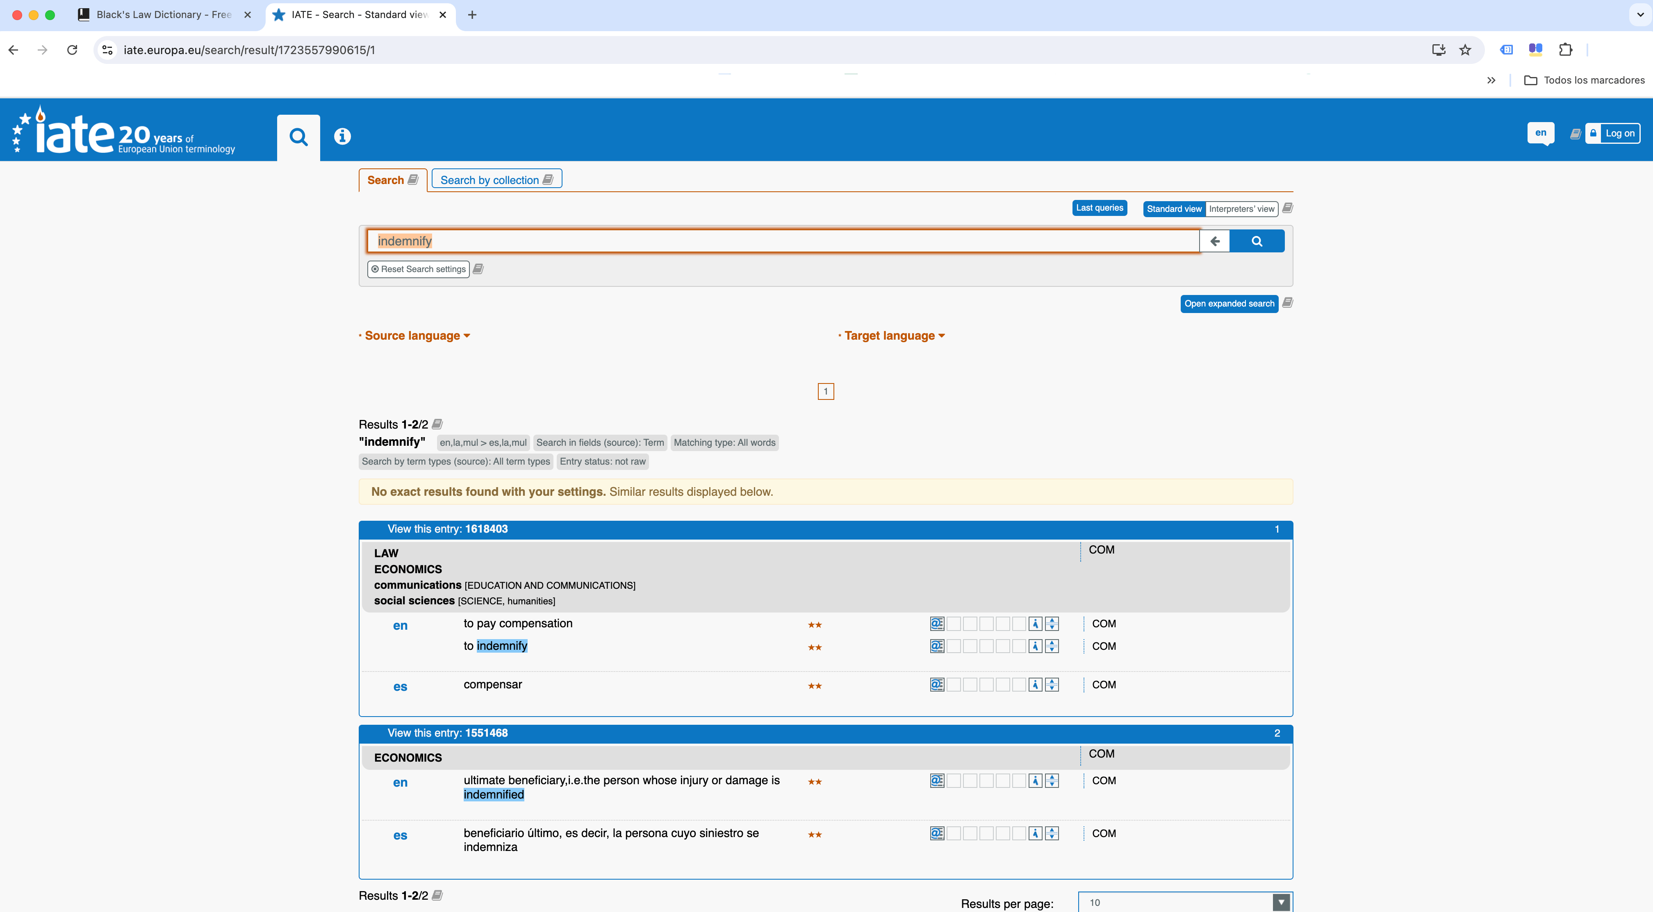Click the Last queries button

(1099, 208)
